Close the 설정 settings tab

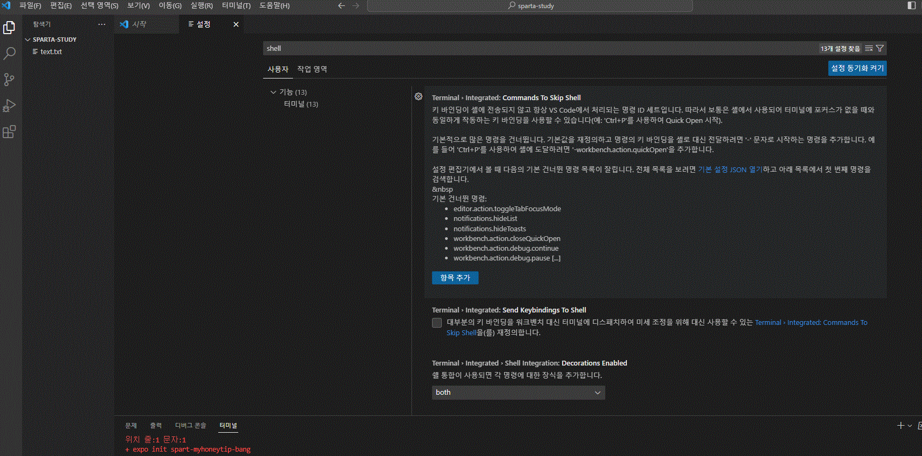(236, 24)
